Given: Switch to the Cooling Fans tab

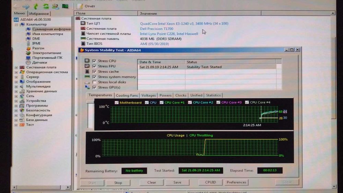Looking at the screenshot, I should point(127,95).
